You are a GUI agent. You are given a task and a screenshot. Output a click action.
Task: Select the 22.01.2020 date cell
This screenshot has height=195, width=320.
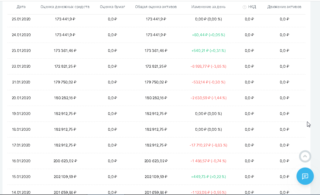pos(21,66)
